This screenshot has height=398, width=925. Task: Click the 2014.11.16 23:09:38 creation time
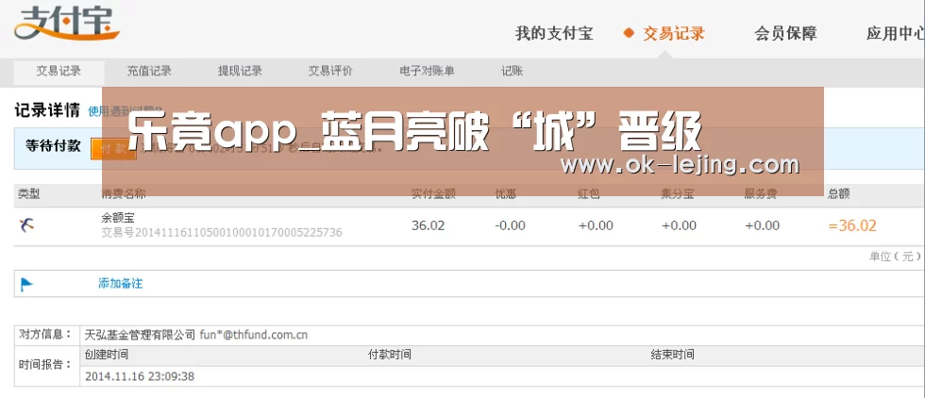coord(140,376)
